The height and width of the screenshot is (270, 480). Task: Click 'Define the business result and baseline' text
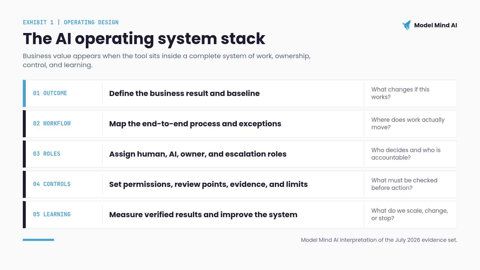click(184, 93)
